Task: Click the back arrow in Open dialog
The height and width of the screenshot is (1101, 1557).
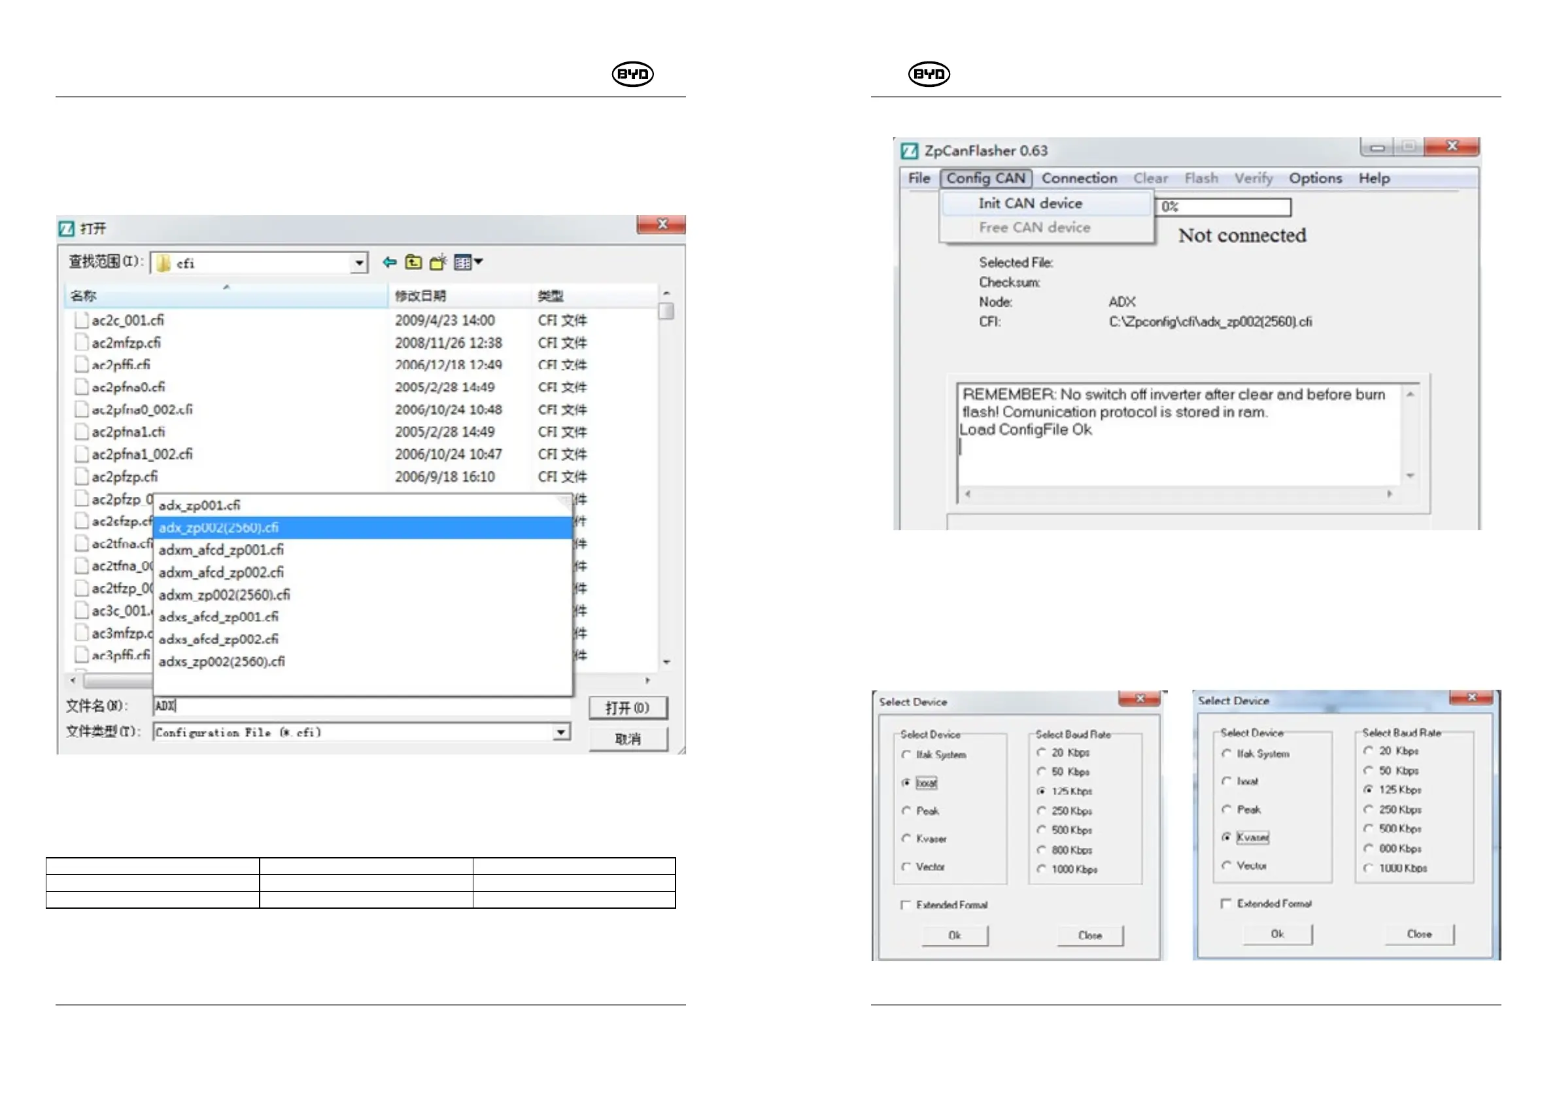Action: pyautogui.click(x=389, y=262)
